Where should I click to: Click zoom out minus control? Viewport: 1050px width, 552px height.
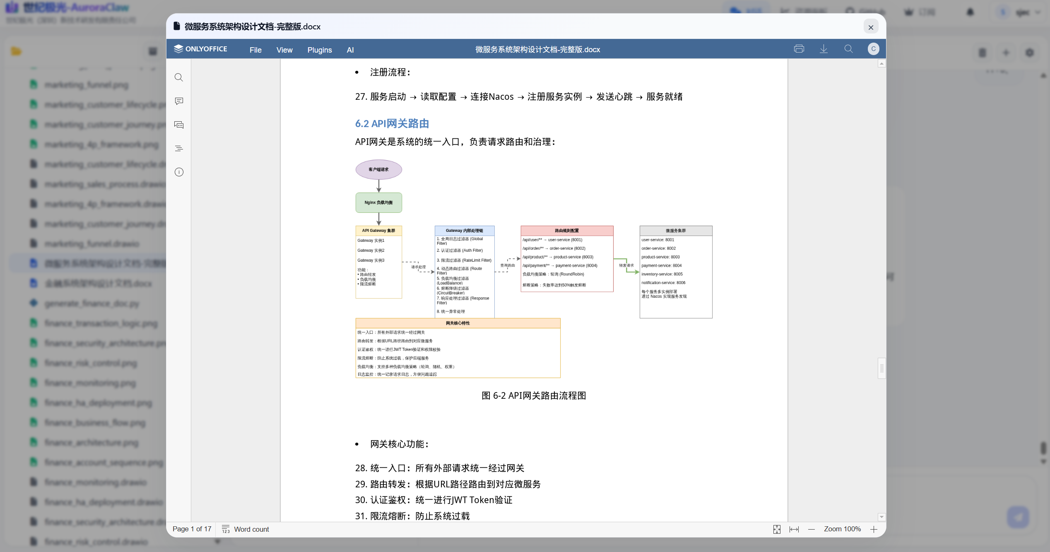tap(812, 529)
